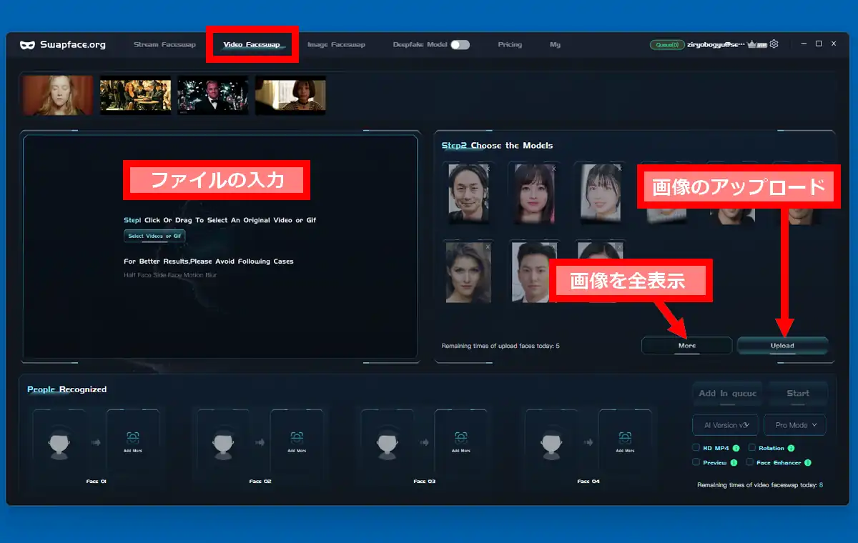Click Add More icon for Face 01

133,437
